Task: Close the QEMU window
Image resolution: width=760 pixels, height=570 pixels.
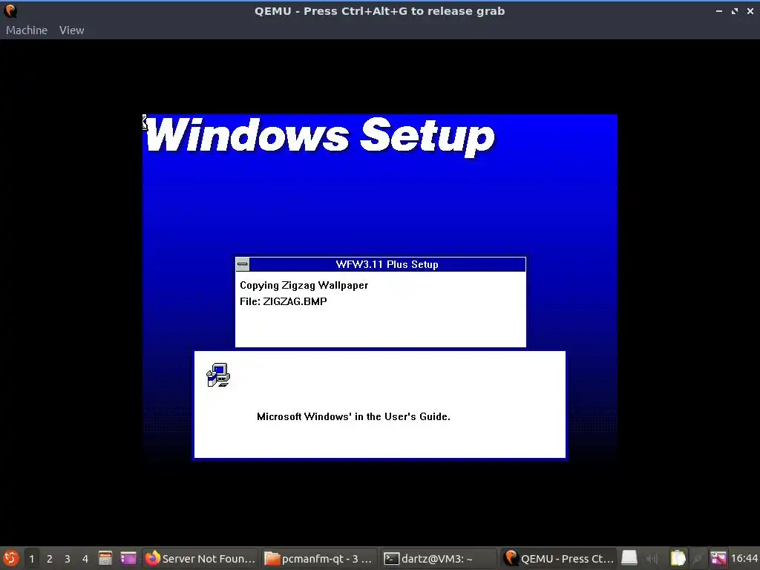Action: click(x=750, y=10)
